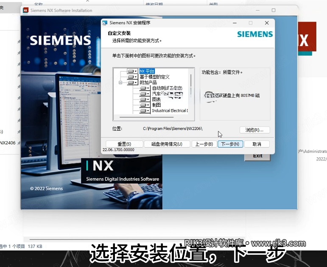Open install-mode dropdown for 自动测试 feature
The height and width of the screenshot is (267, 327).
point(145,88)
